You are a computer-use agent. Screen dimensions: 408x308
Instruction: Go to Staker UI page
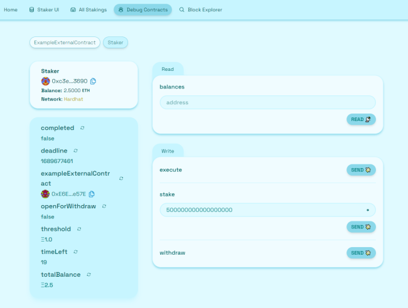click(44, 9)
